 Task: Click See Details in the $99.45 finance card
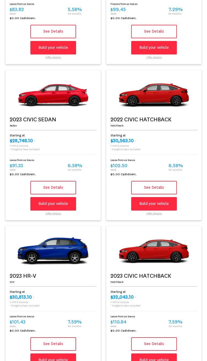154,32
